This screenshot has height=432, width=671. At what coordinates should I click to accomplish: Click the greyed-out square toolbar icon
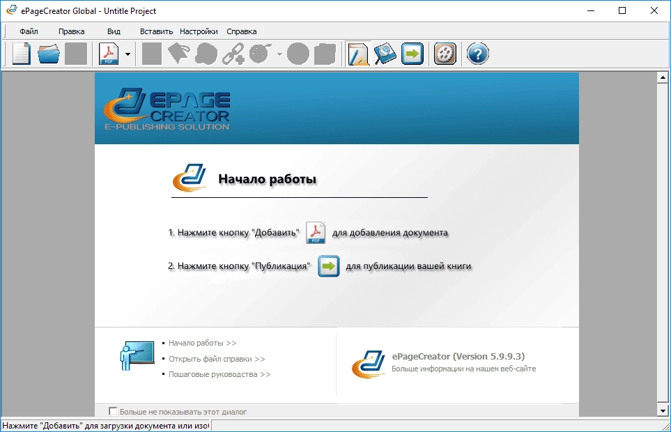(x=151, y=54)
